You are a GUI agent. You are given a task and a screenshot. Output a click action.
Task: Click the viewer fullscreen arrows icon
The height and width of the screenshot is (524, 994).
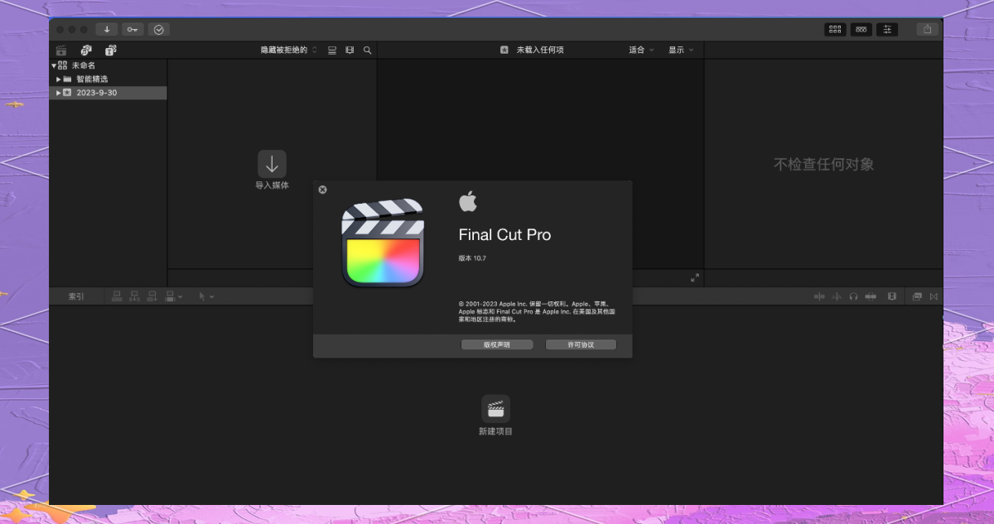(695, 278)
